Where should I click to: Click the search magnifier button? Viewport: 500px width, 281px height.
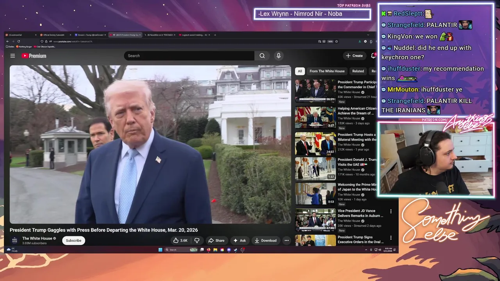click(x=262, y=56)
